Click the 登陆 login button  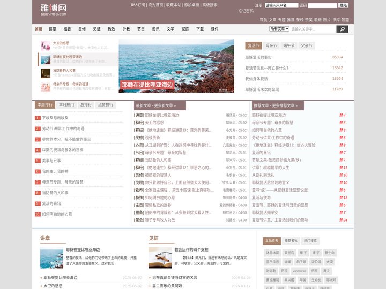click(344, 5)
